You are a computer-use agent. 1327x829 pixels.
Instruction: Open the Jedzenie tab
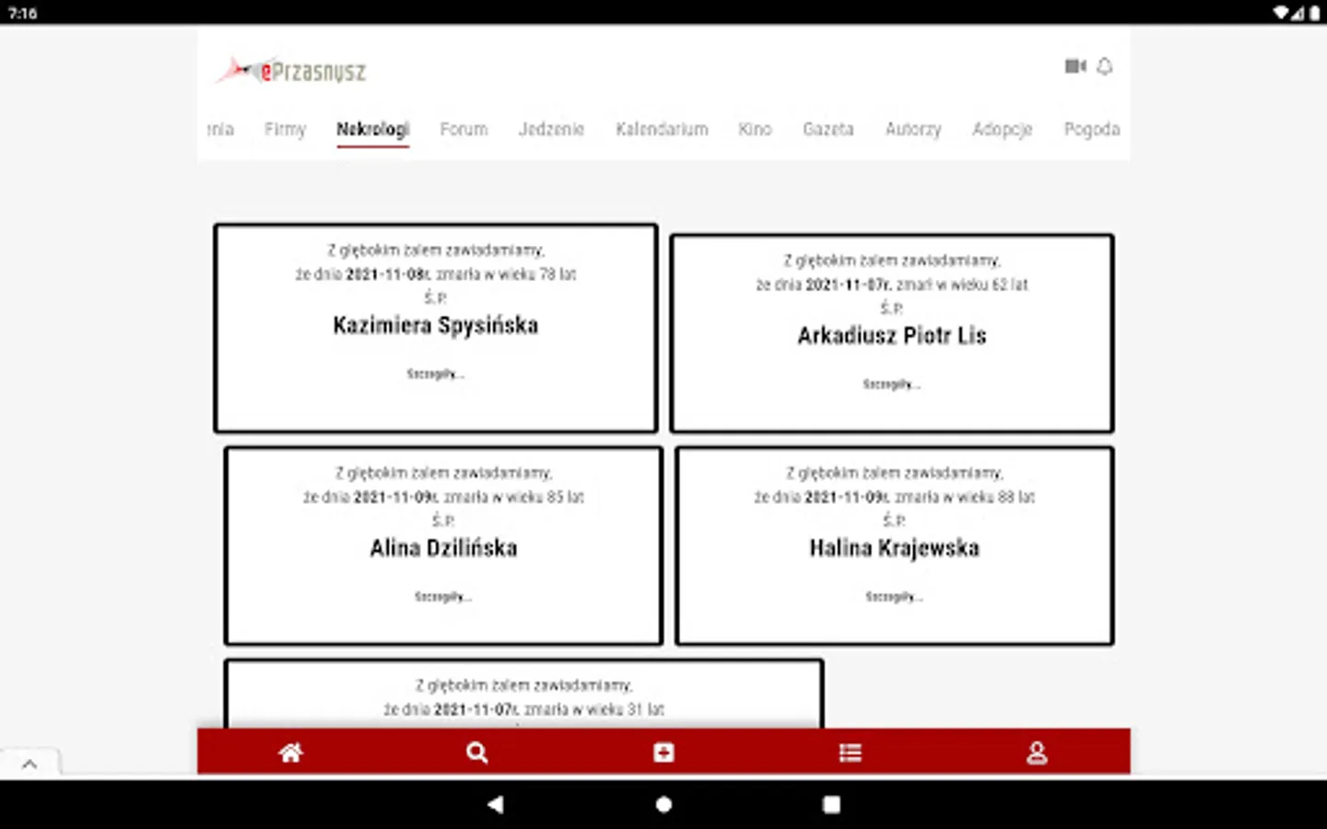[551, 129]
